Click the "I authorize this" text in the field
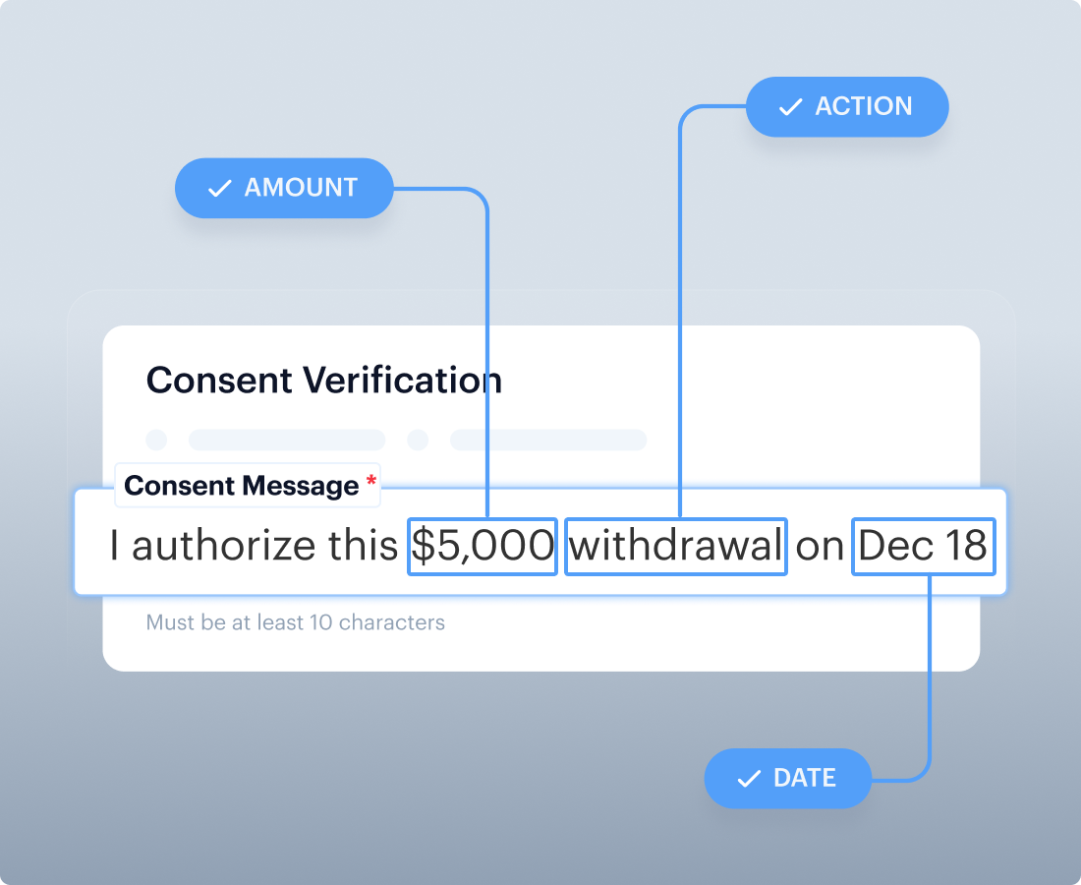The image size is (1081, 885). [x=253, y=547]
